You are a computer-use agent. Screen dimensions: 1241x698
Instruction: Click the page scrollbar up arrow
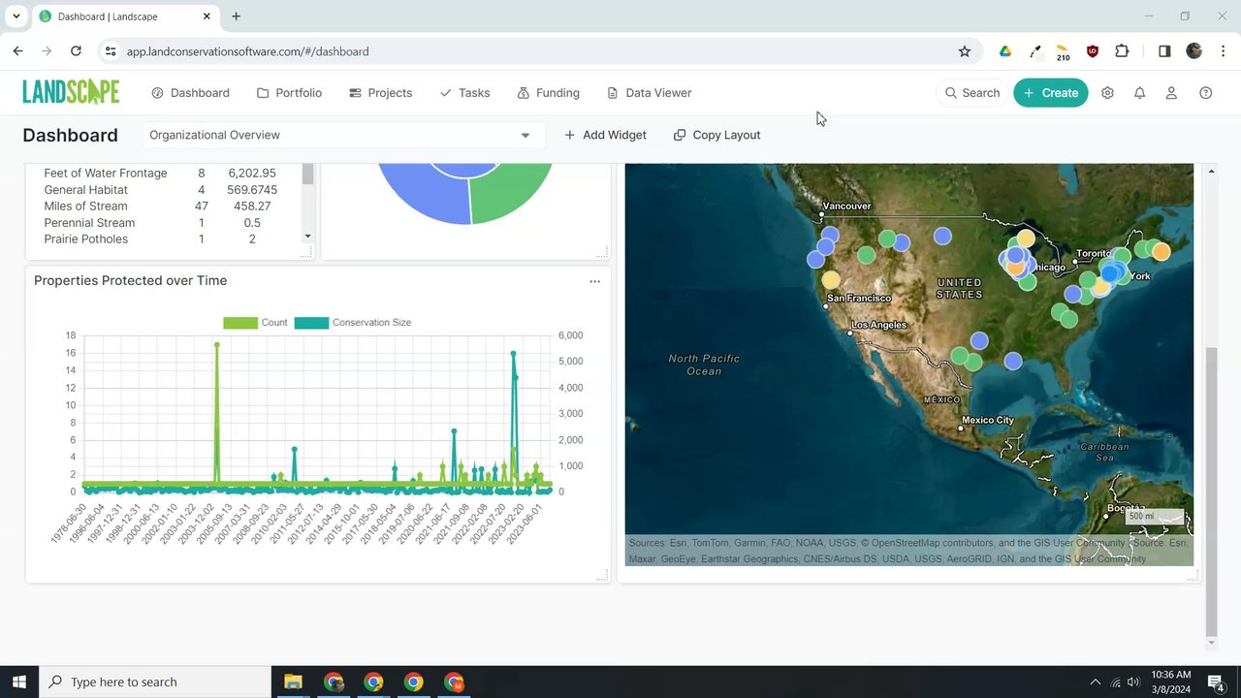pos(1210,172)
